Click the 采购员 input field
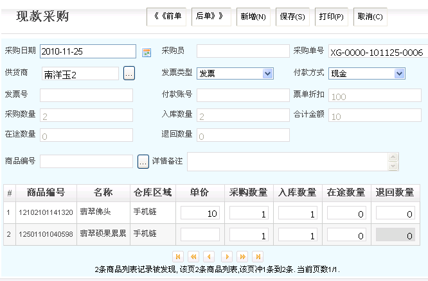 (242, 51)
